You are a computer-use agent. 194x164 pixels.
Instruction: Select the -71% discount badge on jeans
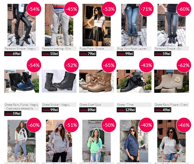pos(146,9)
